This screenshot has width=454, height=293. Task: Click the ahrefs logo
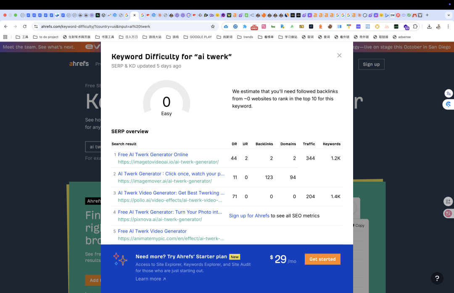pyautogui.click(x=79, y=64)
